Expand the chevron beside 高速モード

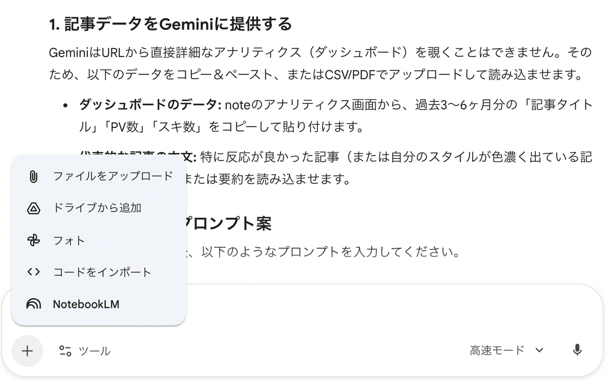(539, 350)
